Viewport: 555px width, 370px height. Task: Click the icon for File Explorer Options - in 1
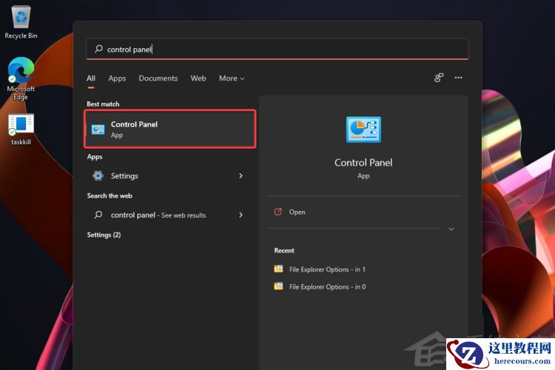coord(278,269)
